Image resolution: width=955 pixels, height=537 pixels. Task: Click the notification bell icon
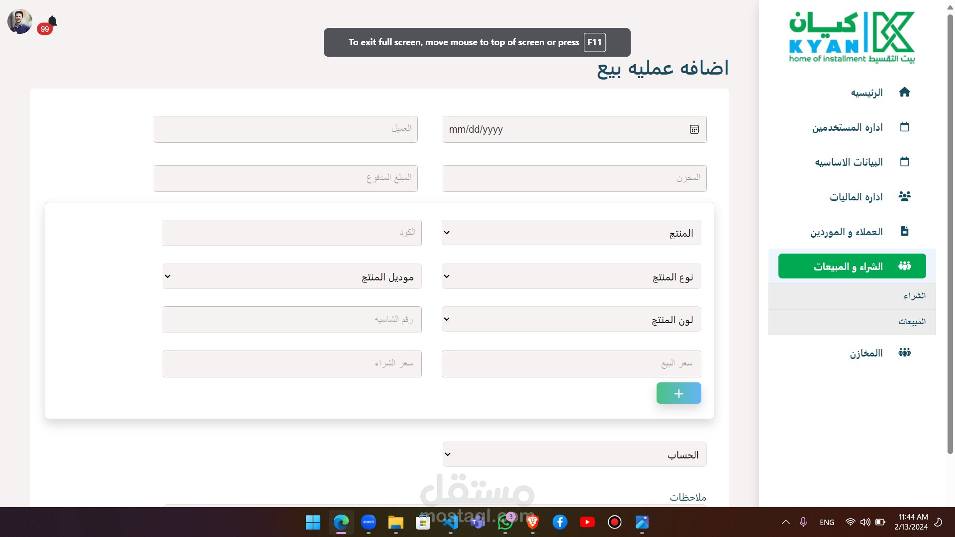click(52, 21)
